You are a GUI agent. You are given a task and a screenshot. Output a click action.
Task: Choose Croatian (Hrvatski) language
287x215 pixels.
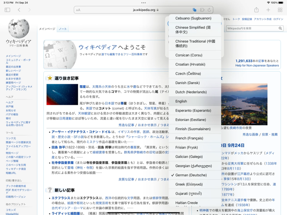[195, 64]
